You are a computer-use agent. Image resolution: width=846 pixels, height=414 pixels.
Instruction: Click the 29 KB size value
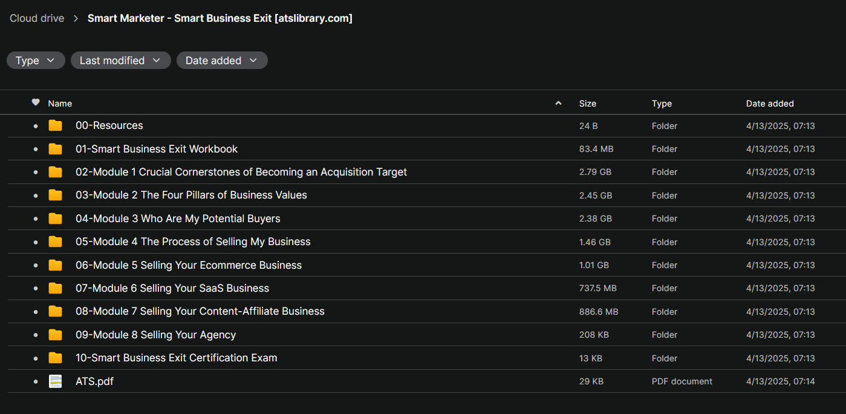(x=591, y=381)
